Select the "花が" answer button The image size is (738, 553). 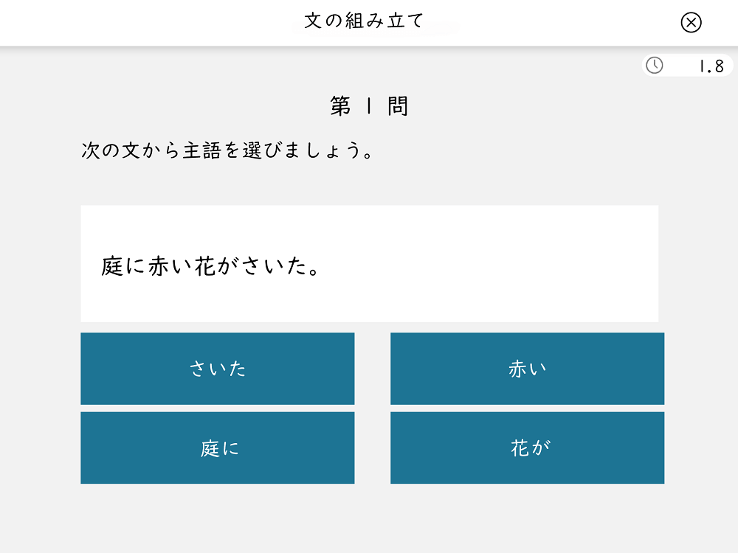[x=527, y=448]
